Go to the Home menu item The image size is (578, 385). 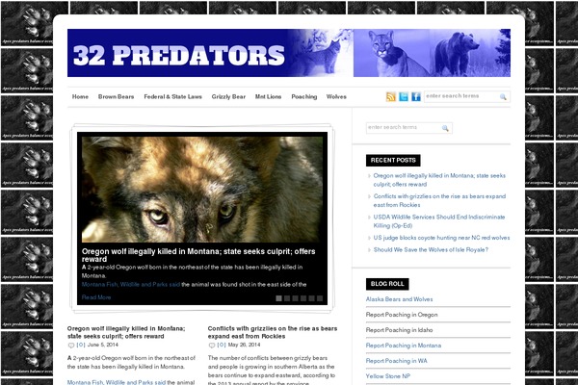[80, 96]
